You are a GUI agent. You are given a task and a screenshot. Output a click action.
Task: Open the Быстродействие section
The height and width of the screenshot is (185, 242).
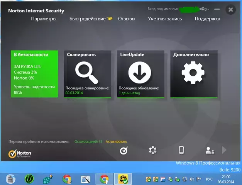pos(88,19)
